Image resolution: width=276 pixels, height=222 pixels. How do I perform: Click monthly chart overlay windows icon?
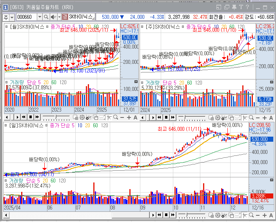(x=95, y=117)
